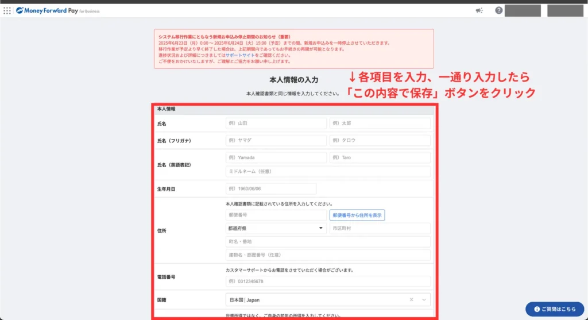Image resolution: width=588 pixels, height=320 pixels.
Task: Click the 電話番号 phone number field
Action: (x=328, y=282)
